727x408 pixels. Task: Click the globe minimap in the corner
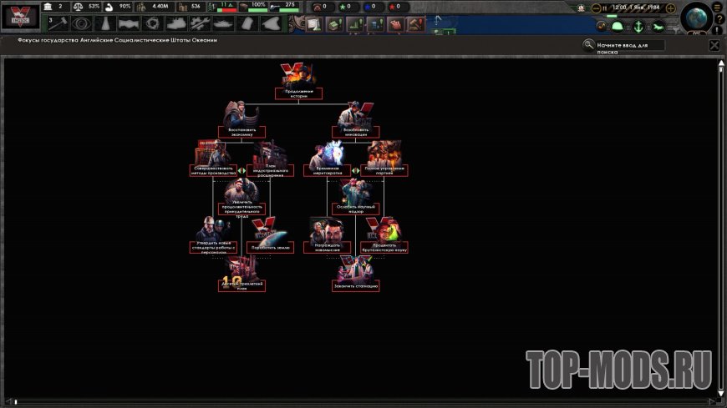click(x=695, y=18)
